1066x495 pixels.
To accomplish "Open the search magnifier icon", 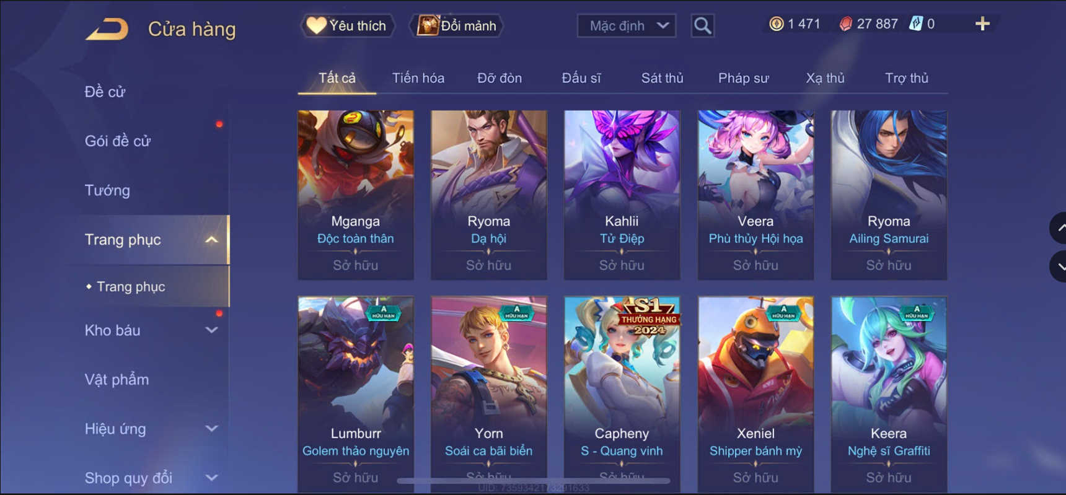I will 702,26.
